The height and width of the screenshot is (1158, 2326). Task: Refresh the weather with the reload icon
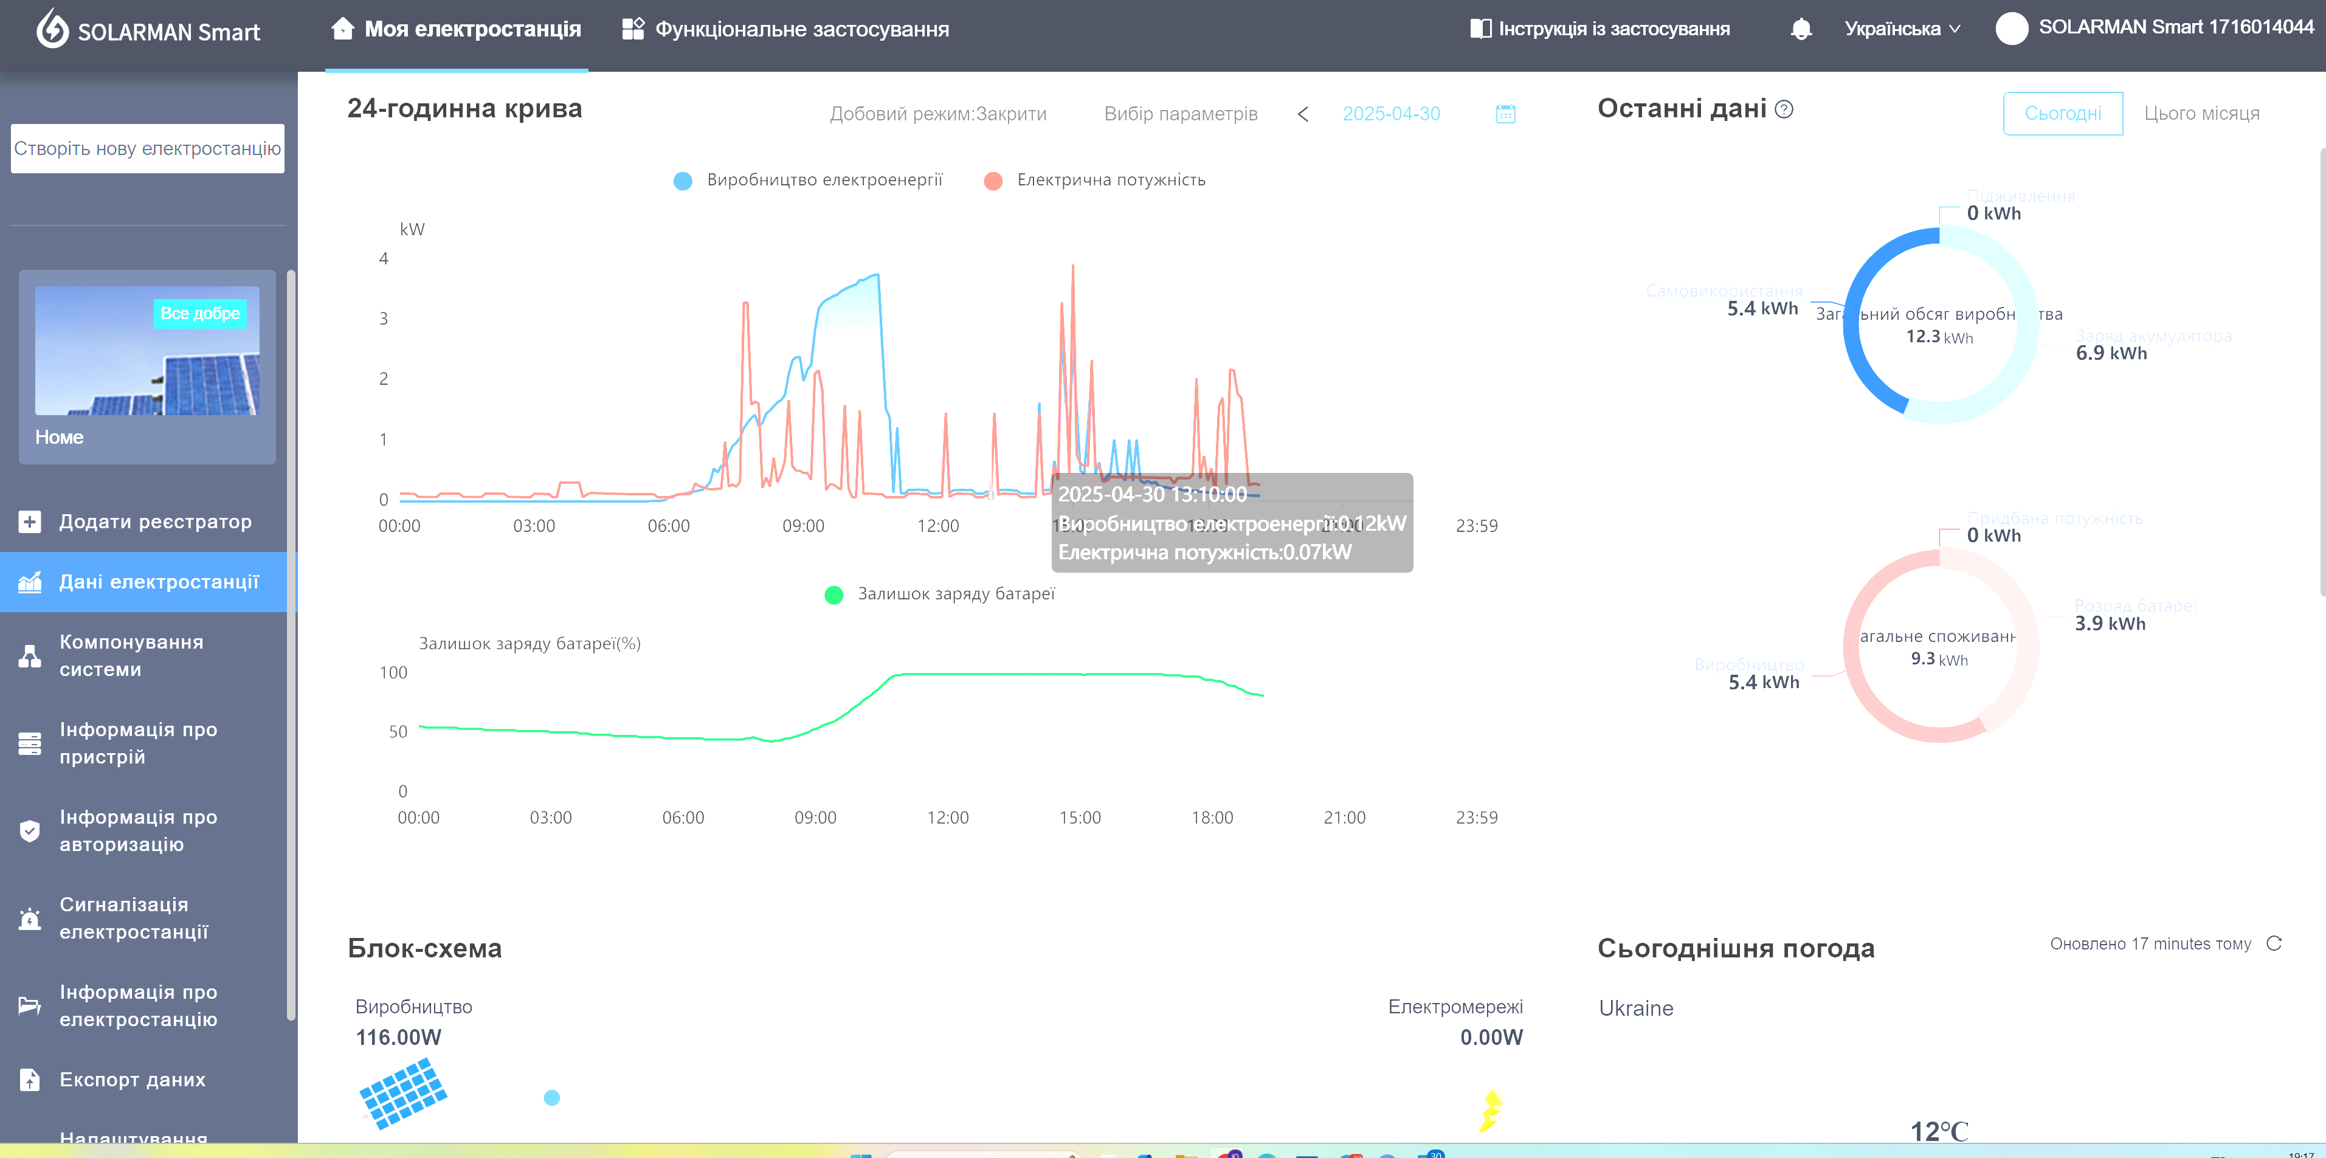point(2274,943)
